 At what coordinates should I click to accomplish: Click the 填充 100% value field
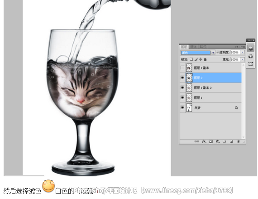point(235,59)
